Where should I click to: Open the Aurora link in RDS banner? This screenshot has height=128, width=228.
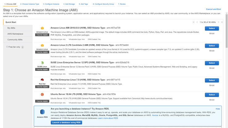click(x=155, y=115)
